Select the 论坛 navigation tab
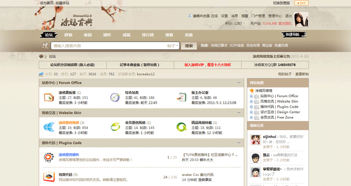351x186 pixels. (49, 35)
